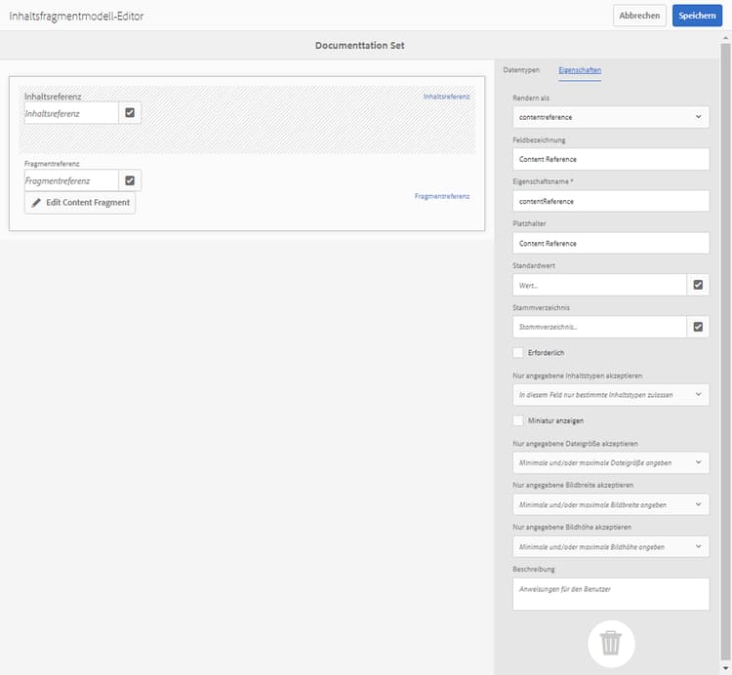This screenshot has width=732, height=675.
Task: Expand the Inhaltstypen akzeptieren dropdown
Action: [611, 395]
